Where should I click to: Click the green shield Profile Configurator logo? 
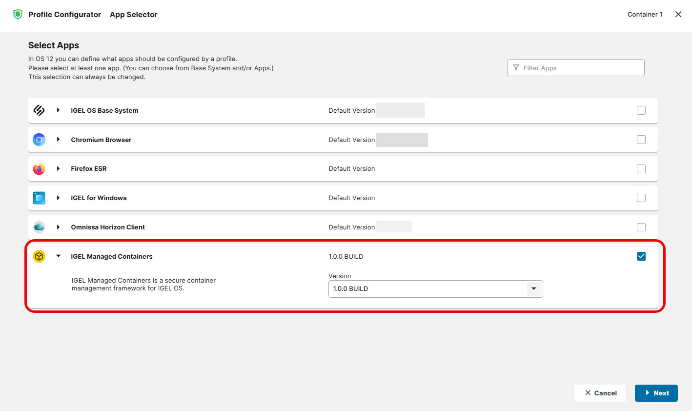click(x=18, y=14)
